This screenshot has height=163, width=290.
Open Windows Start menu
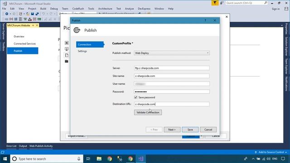click(x=5, y=159)
